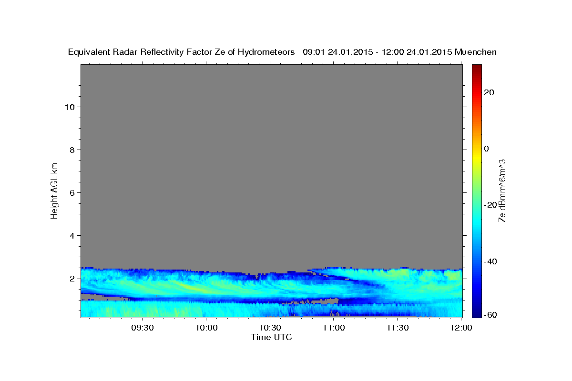Click the height tick label 4

tap(72, 235)
